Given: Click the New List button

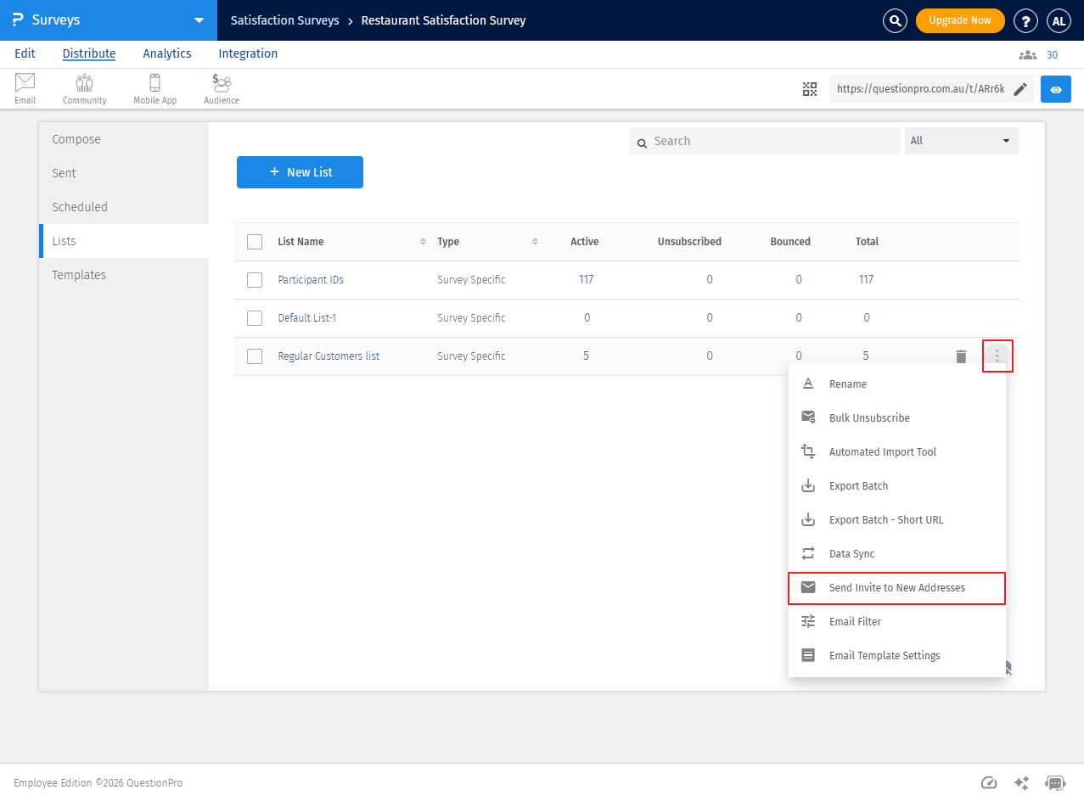Looking at the screenshot, I should point(300,172).
